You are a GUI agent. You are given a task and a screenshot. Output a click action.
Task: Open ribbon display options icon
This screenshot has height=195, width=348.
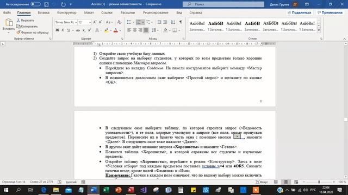click(307, 4)
